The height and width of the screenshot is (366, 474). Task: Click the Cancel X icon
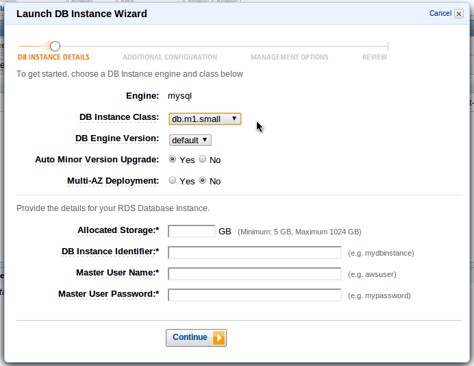[x=459, y=14]
